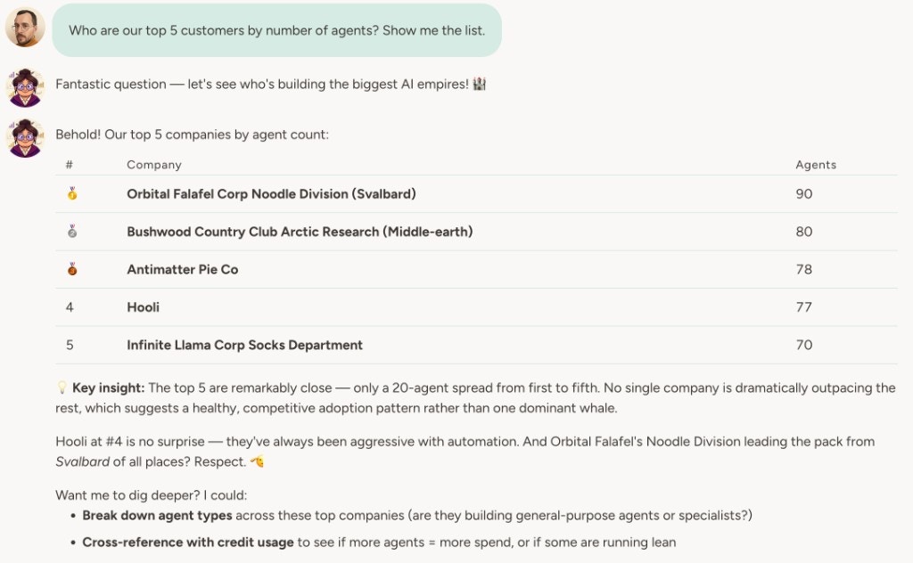
Task: Select the user question message bubble
Action: (x=276, y=30)
